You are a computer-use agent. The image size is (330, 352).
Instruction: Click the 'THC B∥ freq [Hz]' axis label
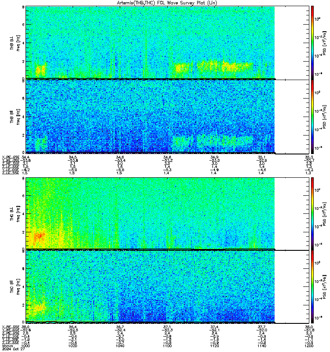pos(15,287)
